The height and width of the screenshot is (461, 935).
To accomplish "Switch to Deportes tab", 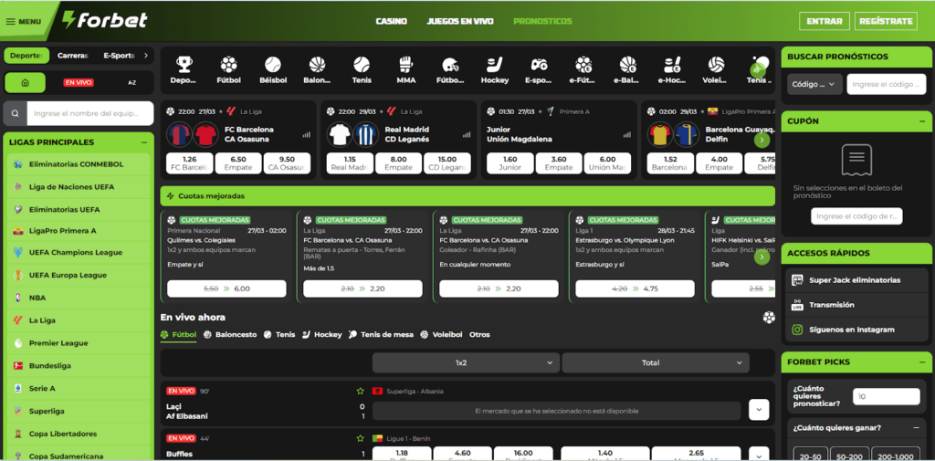I will tap(26, 56).
